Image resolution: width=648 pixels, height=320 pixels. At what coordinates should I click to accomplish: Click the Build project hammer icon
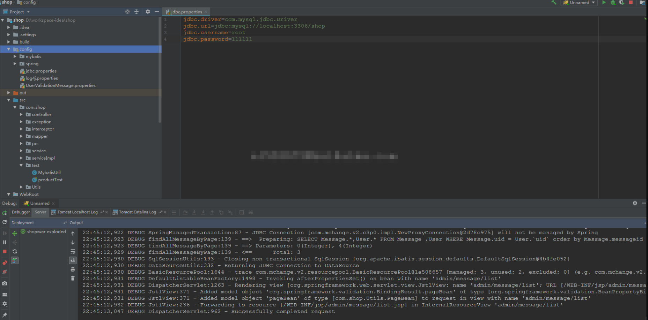554,2
